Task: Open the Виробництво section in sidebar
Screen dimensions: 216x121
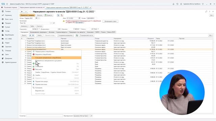Action: (x=9, y=35)
